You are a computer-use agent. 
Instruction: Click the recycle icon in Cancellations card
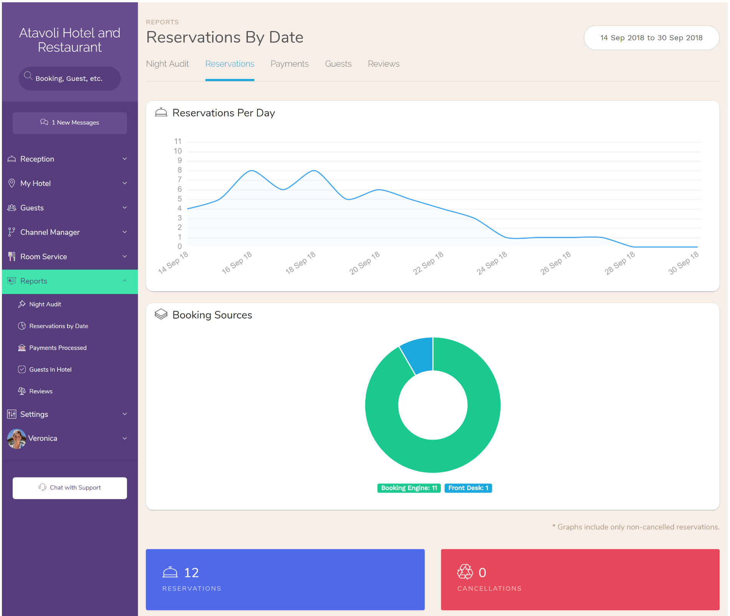465,572
